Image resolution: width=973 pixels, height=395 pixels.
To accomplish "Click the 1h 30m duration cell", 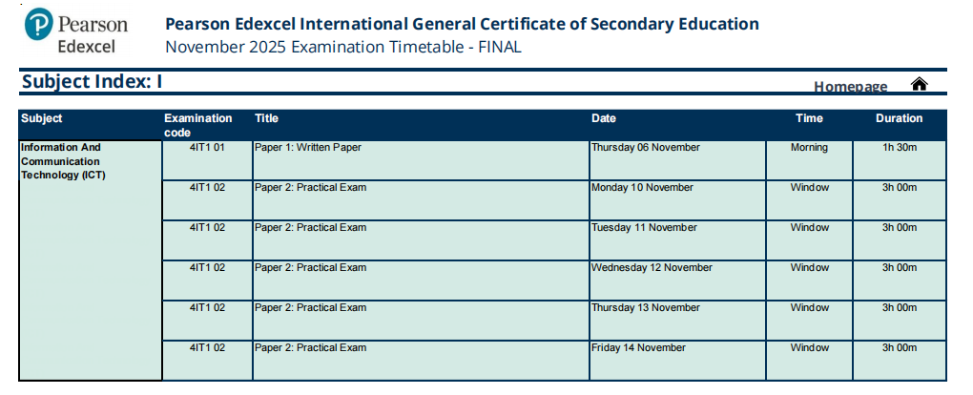I will (x=899, y=148).
